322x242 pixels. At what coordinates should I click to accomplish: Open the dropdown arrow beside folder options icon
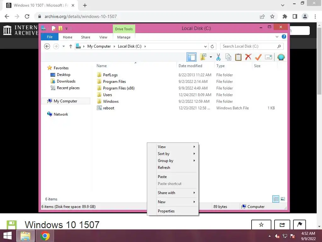click(x=211, y=57)
